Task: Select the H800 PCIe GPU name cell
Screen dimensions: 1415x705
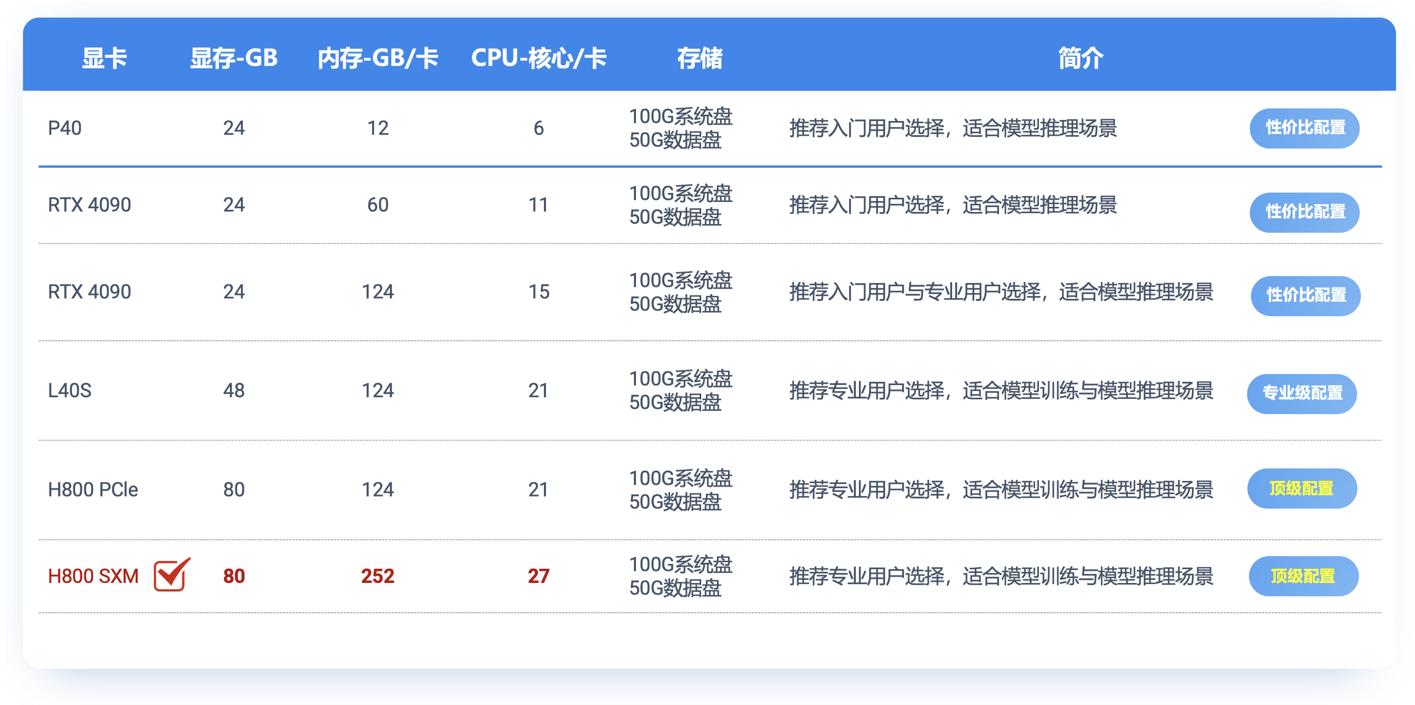Action: [93, 490]
